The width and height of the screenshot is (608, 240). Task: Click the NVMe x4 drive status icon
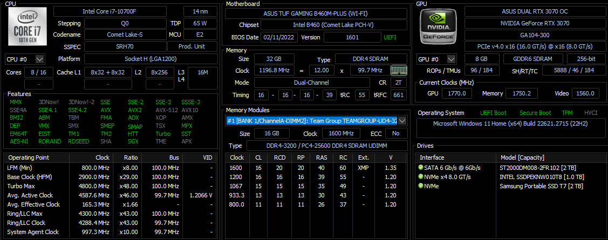420,176
